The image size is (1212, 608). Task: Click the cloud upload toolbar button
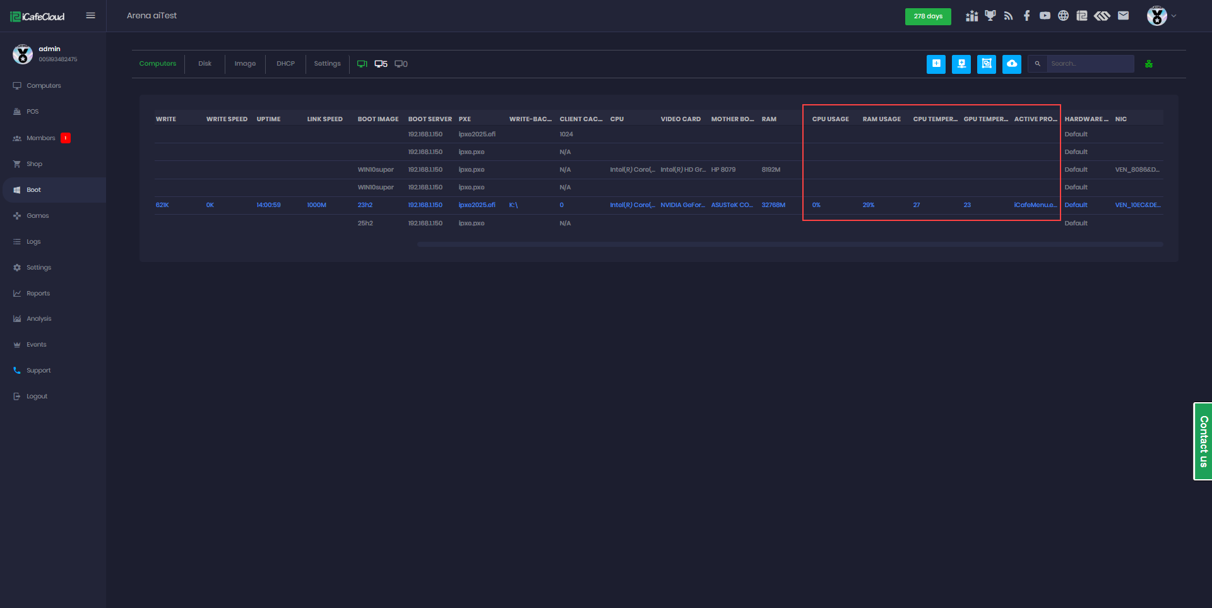point(1012,64)
